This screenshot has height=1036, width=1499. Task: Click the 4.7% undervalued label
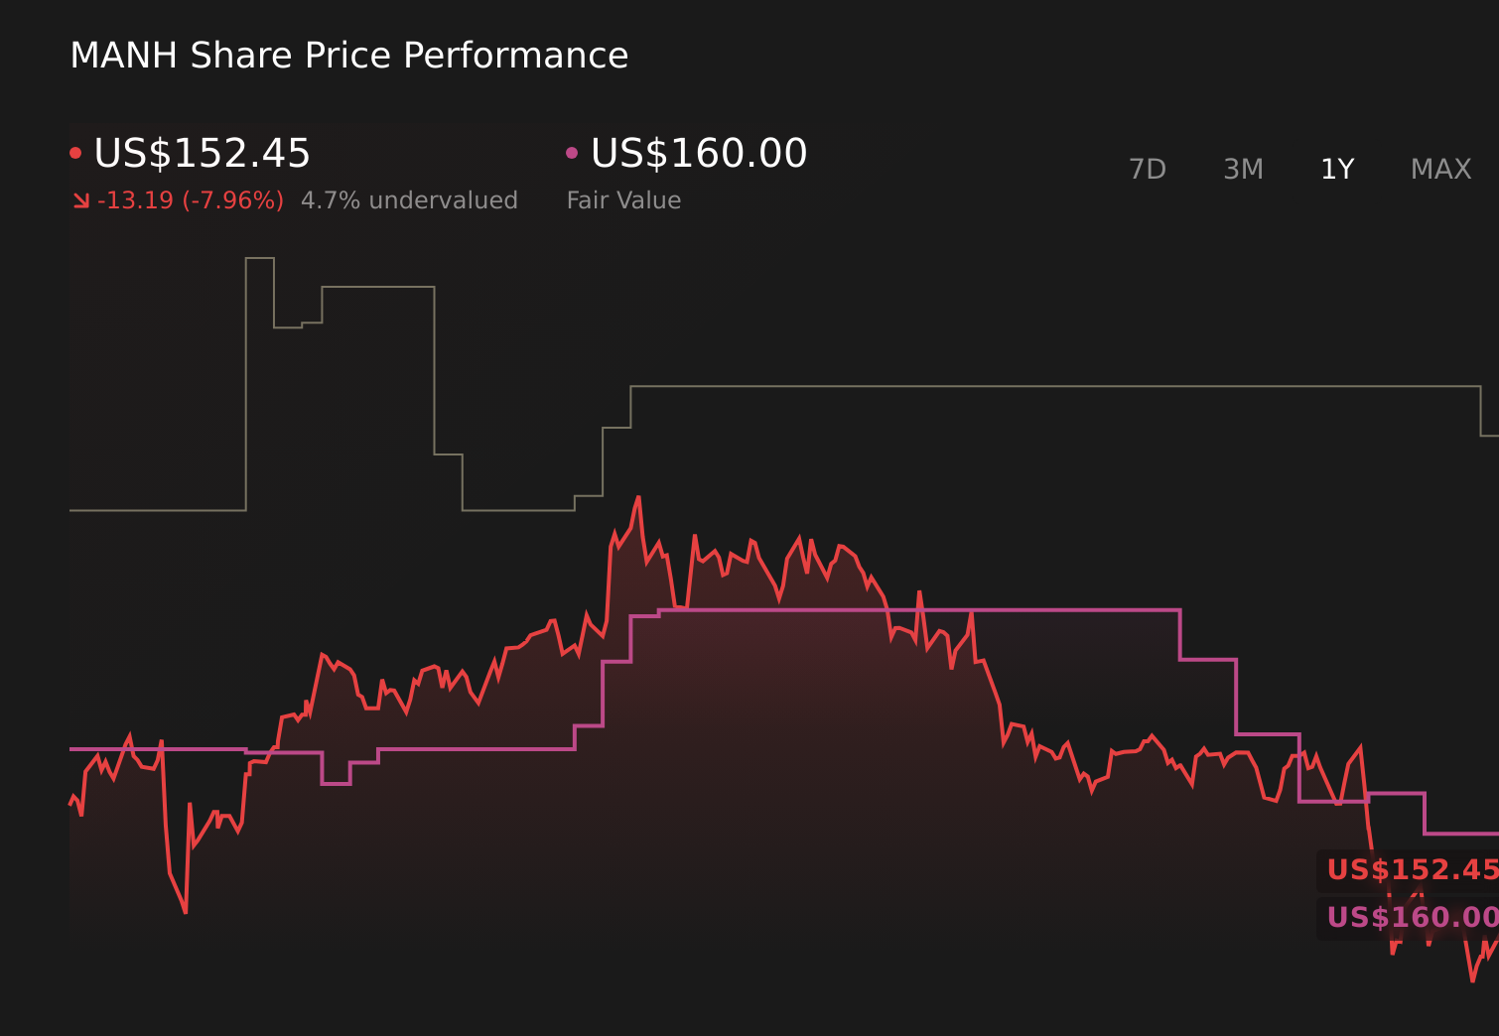tap(410, 199)
